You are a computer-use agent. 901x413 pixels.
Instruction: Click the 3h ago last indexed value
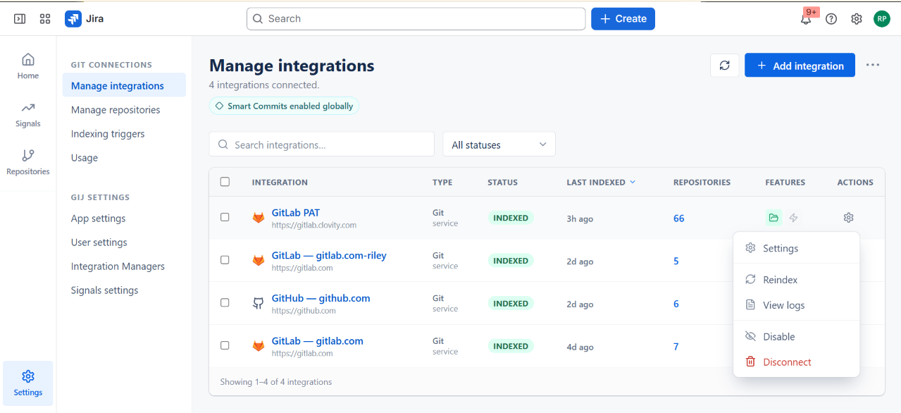click(580, 219)
